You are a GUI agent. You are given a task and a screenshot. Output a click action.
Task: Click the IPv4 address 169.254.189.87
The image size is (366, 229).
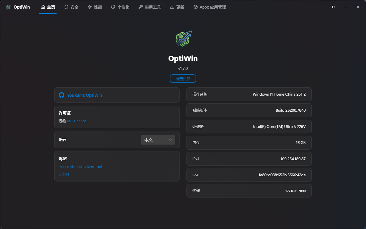click(293, 159)
